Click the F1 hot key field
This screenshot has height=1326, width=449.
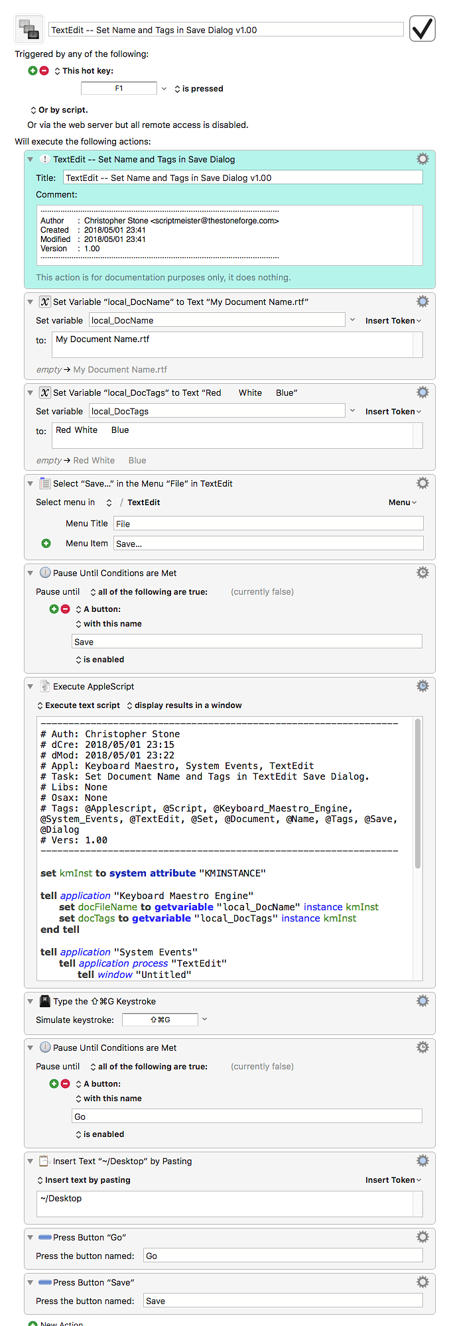pos(119,88)
